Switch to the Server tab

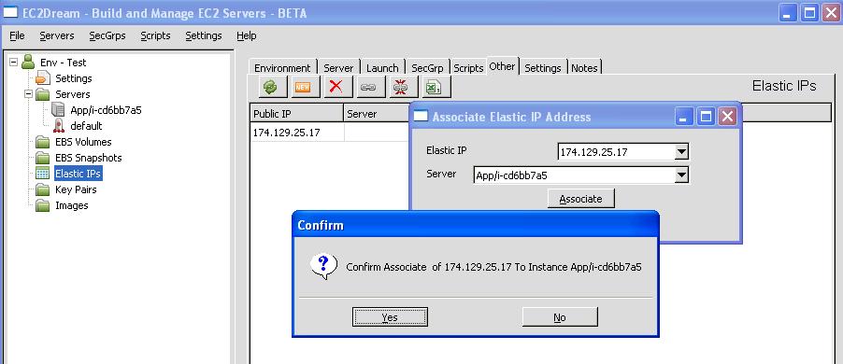click(338, 68)
